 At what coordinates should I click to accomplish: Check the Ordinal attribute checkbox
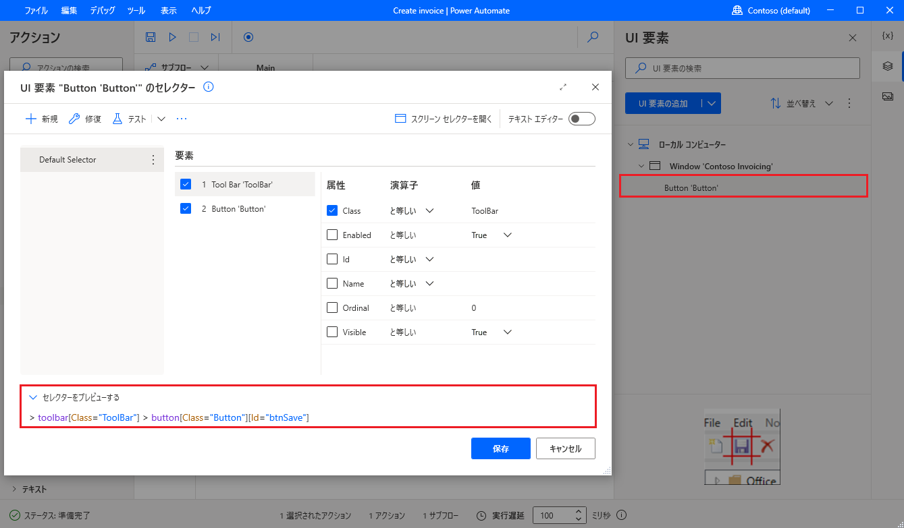[x=332, y=307]
